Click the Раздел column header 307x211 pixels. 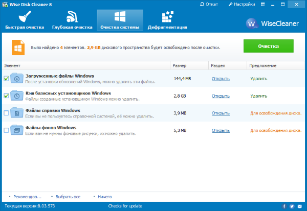[x=228, y=65]
